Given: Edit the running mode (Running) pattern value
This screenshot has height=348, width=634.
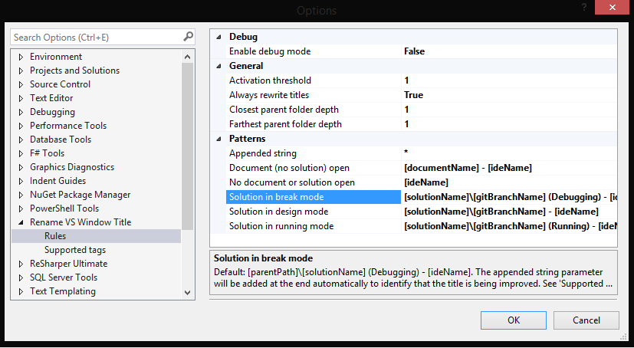Looking at the screenshot, I should 511,226.
